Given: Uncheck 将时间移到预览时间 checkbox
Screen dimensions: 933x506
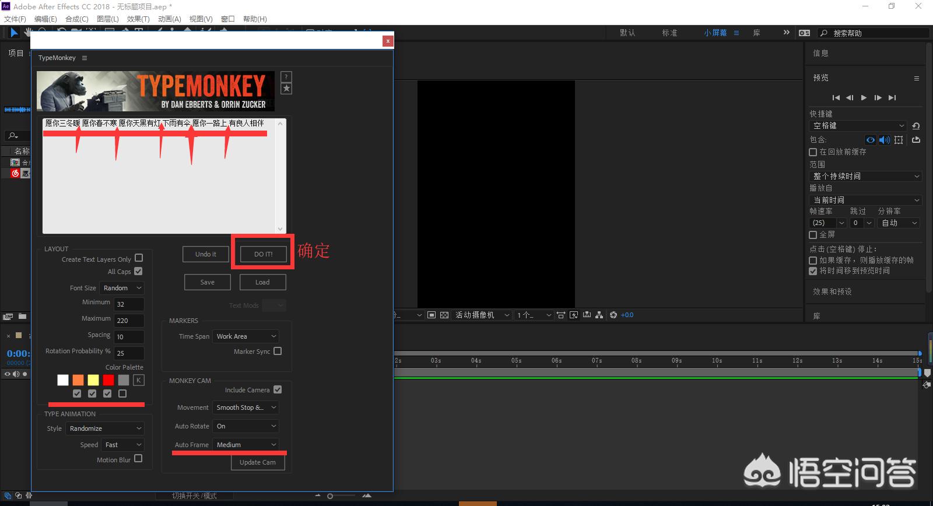Looking at the screenshot, I should click(813, 271).
